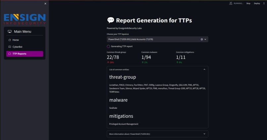Viewport: 267px width, 140px height.
Task: Click the Common mitigations label
Action: click(x=185, y=52)
